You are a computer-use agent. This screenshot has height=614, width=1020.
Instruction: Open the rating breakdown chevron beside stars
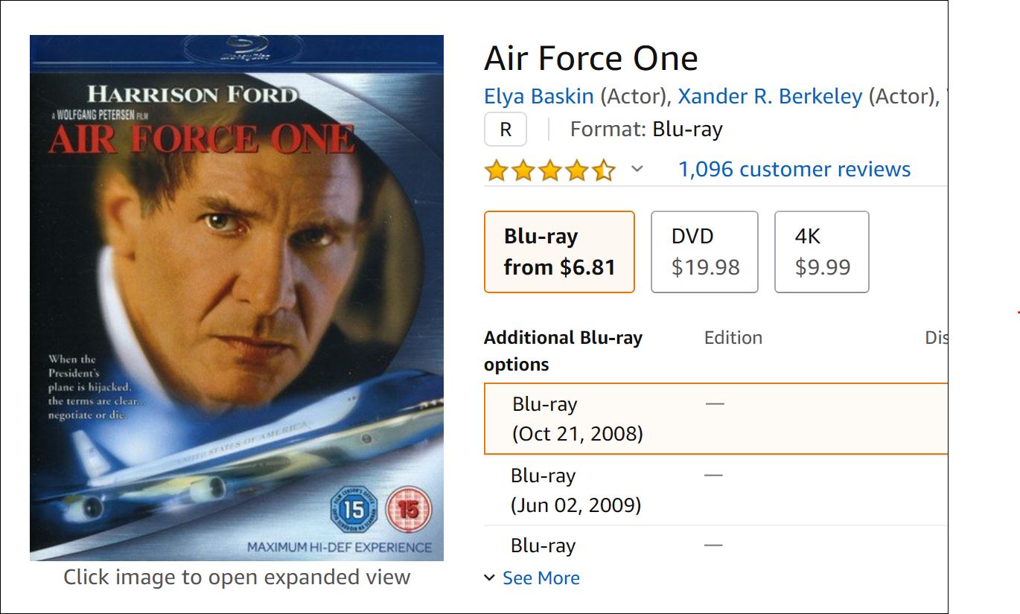coord(637,170)
